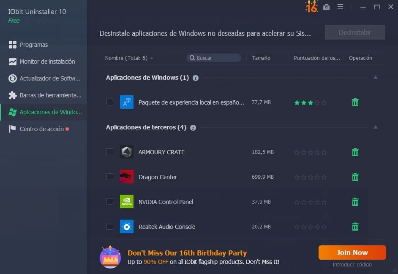Minimize the IObit Uninstaller window
398x274 pixels.
[363, 7]
